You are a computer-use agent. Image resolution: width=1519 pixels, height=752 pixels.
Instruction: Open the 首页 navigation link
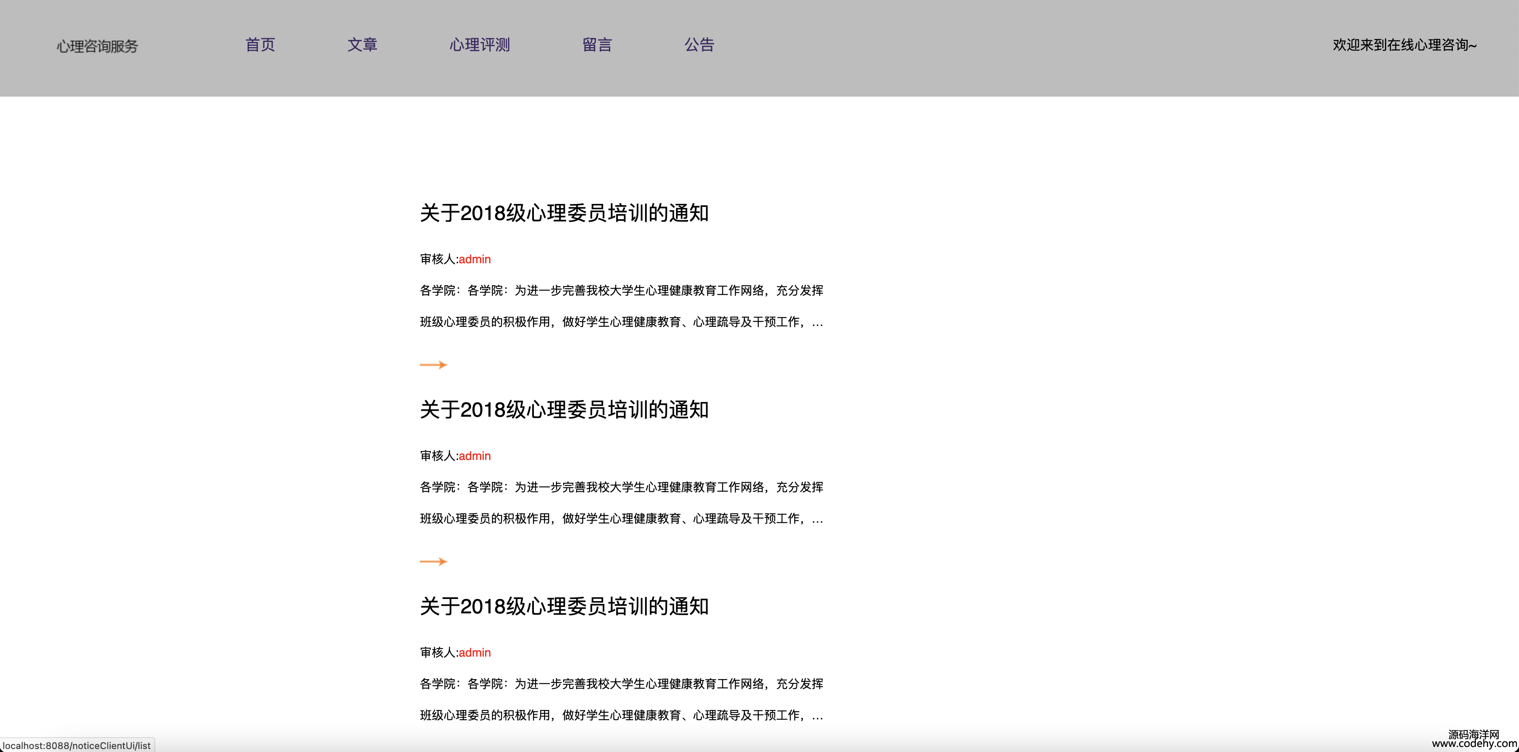(260, 45)
